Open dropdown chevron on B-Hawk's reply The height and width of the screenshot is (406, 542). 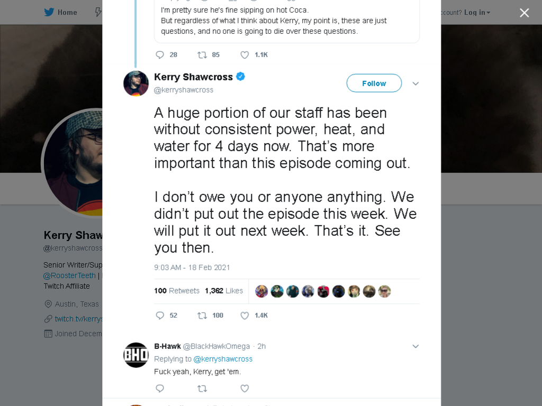tap(415, 346)
